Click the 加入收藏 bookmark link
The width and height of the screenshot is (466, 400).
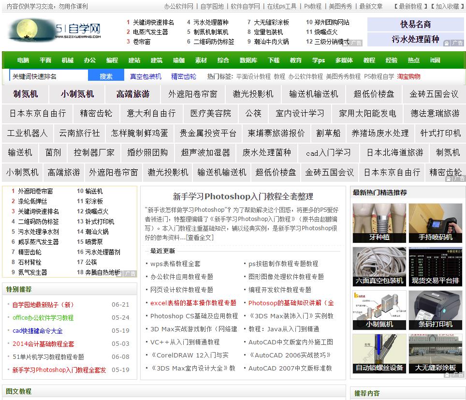pos(447,6)
